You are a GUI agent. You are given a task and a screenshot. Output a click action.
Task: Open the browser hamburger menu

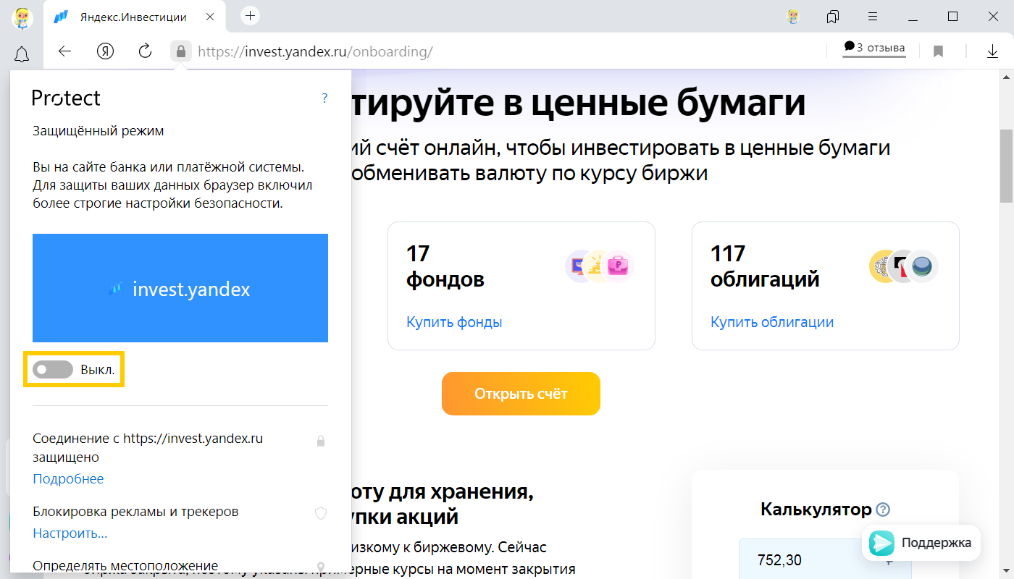pos(873,16)
